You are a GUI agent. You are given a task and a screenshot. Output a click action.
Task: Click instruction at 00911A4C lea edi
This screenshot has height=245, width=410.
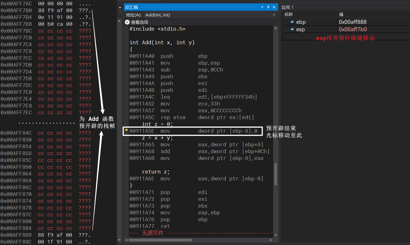click(193, 97)
